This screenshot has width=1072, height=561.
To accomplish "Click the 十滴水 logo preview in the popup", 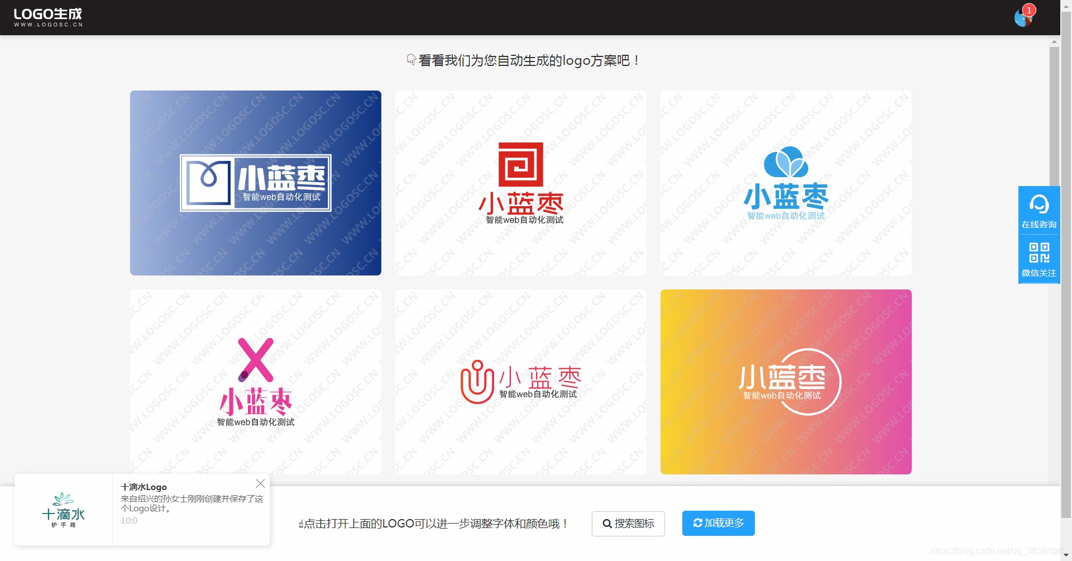I will tap(63, 509).
